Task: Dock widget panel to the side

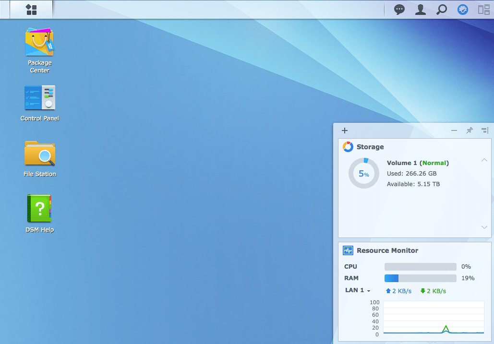Action: click(x=485, y=130)
